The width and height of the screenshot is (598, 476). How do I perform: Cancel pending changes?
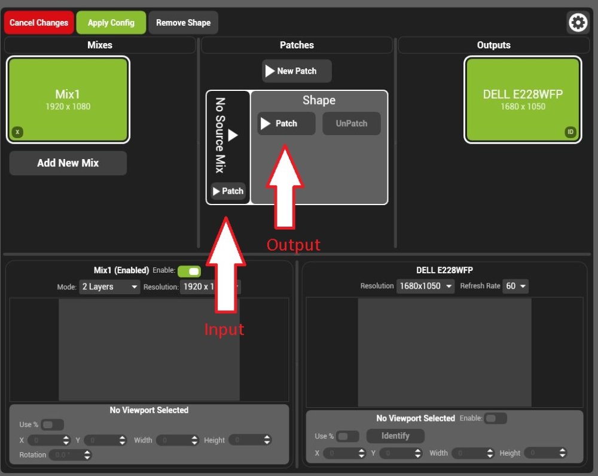pyautogui.click(x=38, y=22)
